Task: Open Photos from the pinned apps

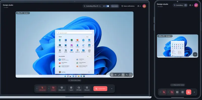Action: coord(66,46)
